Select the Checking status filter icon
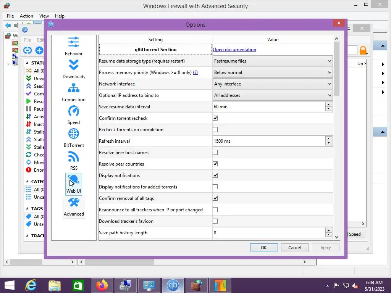 coord(29,155)
